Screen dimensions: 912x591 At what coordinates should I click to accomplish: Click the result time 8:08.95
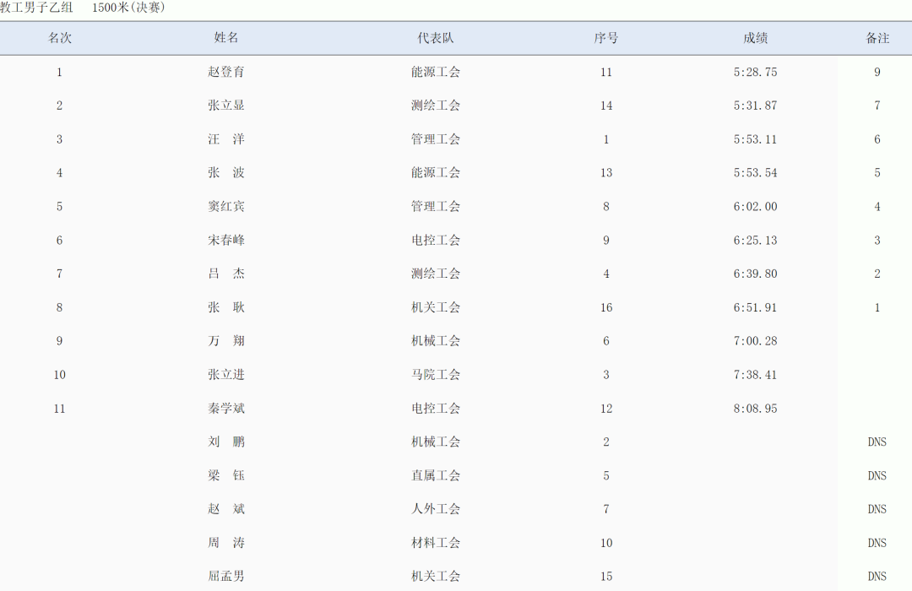tap(755, 409)
